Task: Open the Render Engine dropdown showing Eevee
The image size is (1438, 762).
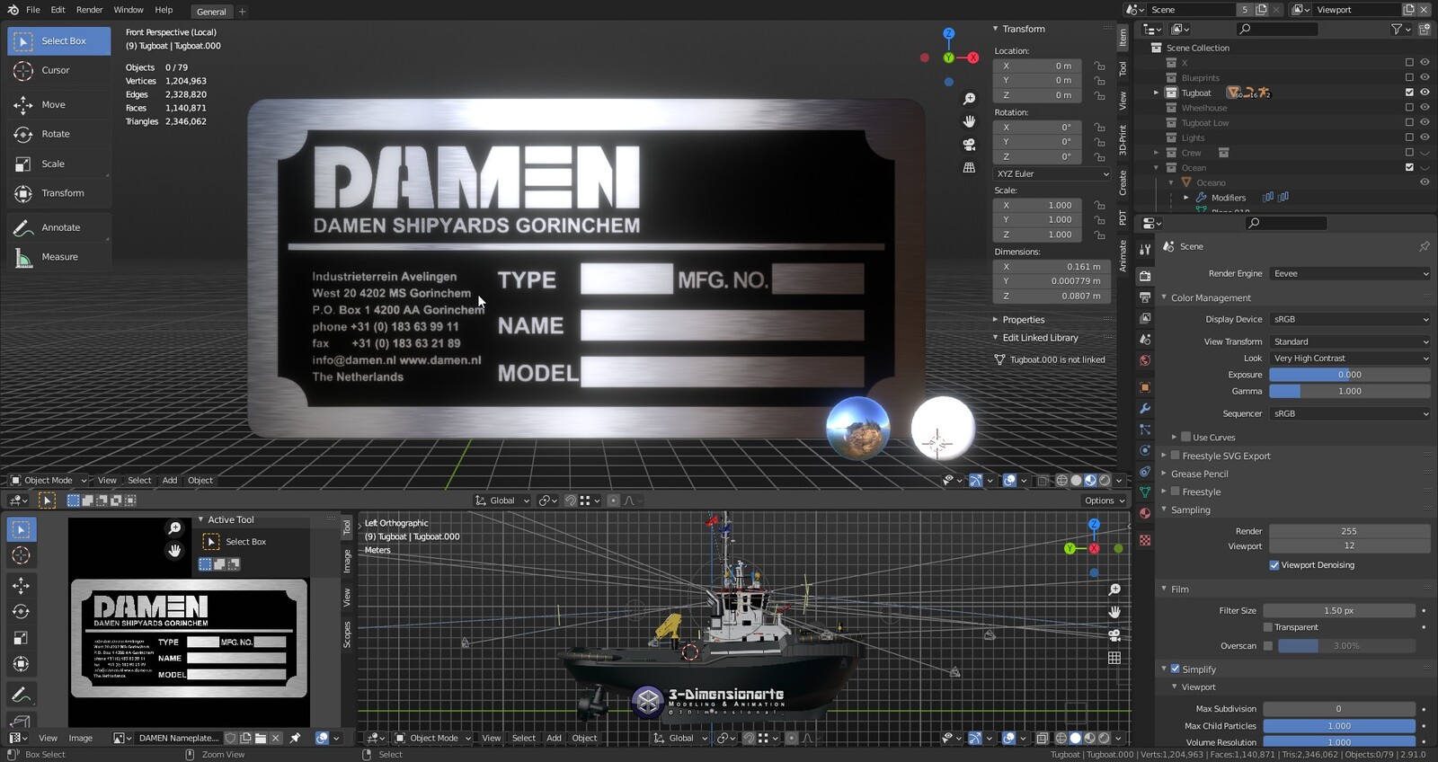Action: tap(1350, 273)
